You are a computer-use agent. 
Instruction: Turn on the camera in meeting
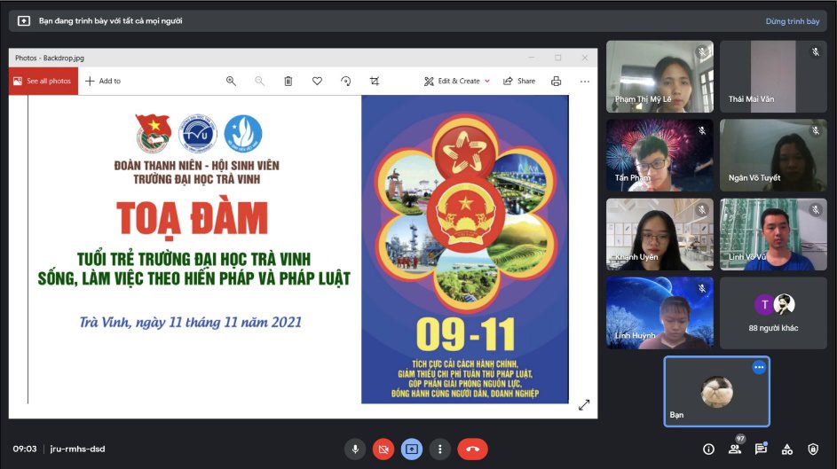(x=383, y=449)
